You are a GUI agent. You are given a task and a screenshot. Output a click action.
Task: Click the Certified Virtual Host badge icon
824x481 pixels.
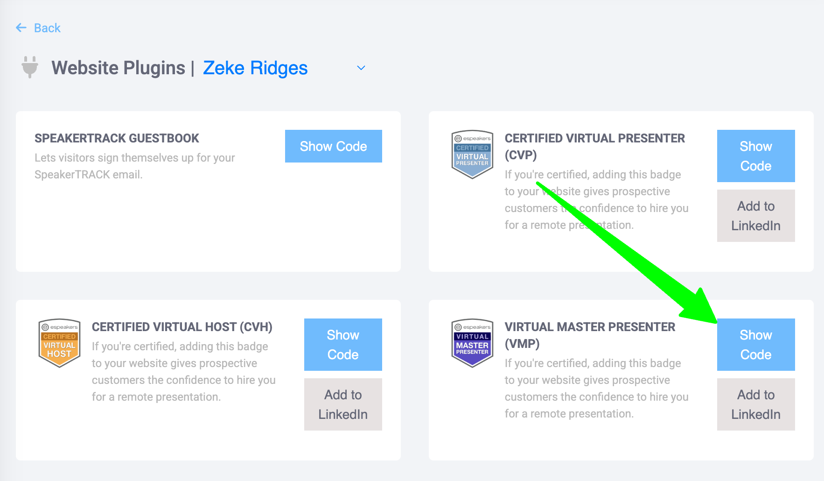click(x=59, y=343)
